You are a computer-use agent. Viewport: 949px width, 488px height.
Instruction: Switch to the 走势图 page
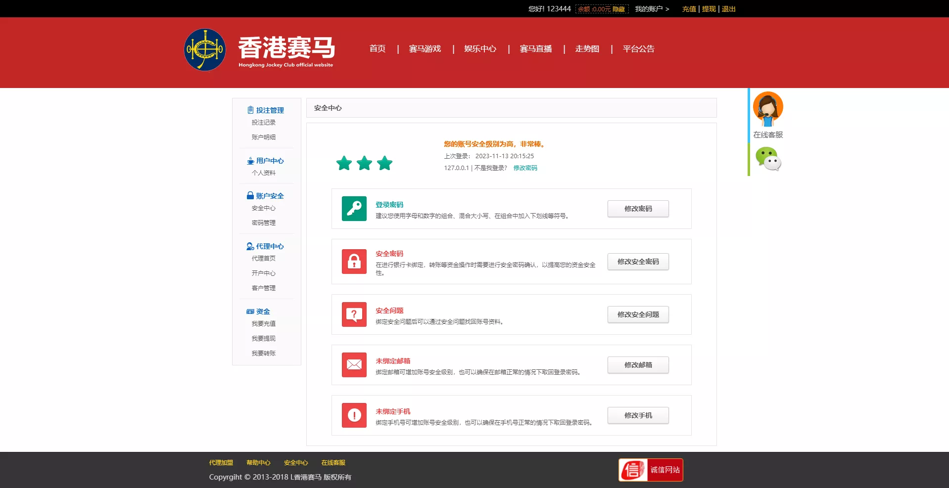(x=587, y=48)
